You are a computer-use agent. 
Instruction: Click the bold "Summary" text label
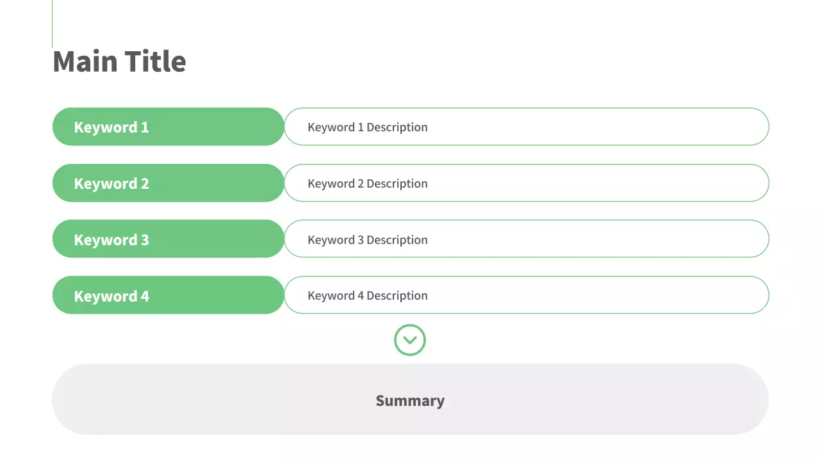tap(410, 401)
